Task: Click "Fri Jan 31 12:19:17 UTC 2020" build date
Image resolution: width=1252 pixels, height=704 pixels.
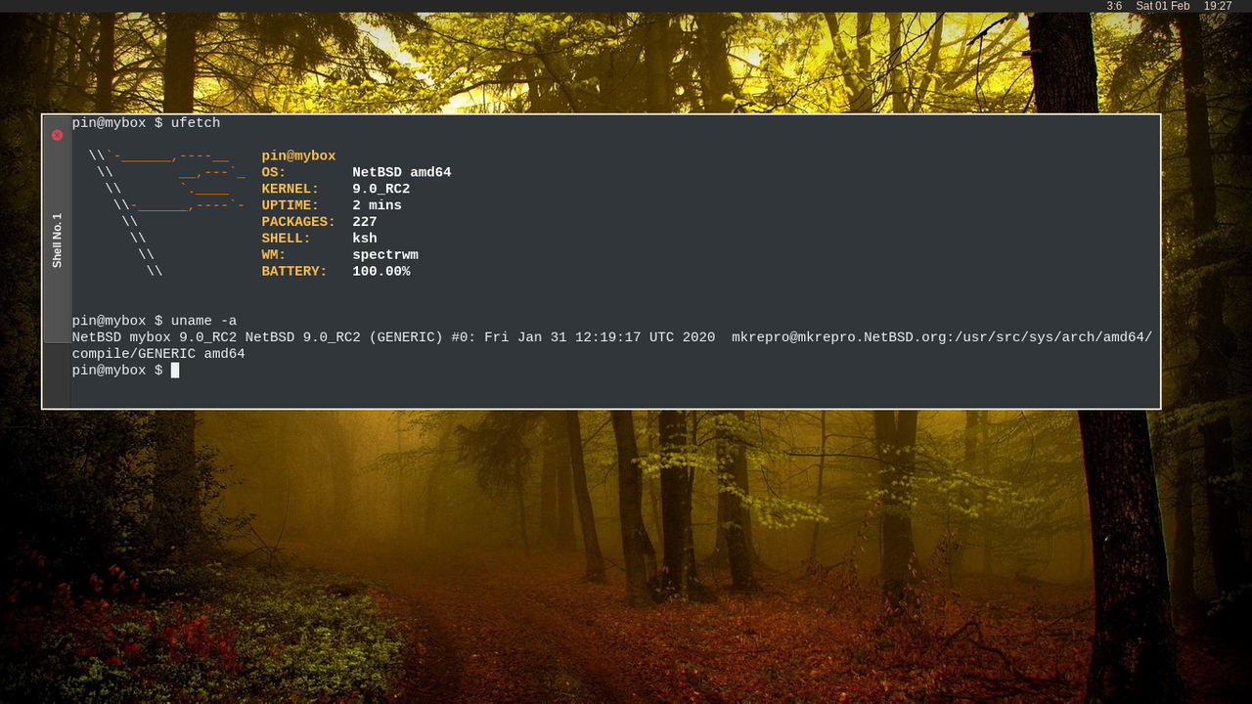Action: click(x=600, y=337)
